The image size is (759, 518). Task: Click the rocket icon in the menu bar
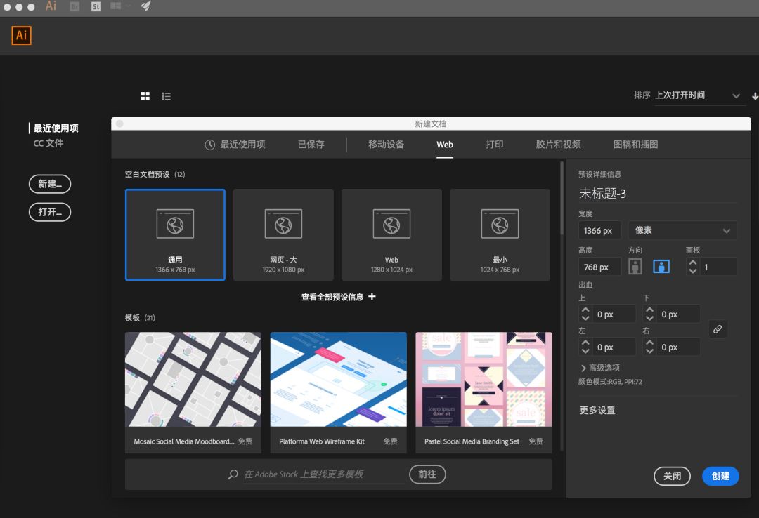(x=145, y=7)
